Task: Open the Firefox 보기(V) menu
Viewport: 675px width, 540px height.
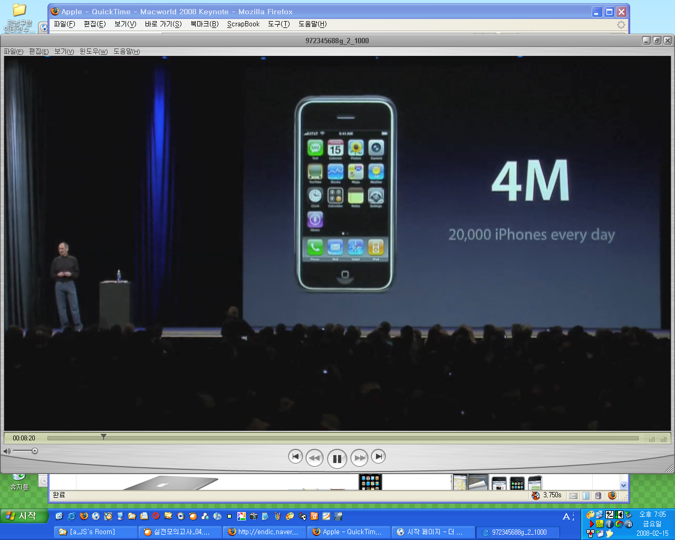Action: [125, 24]
